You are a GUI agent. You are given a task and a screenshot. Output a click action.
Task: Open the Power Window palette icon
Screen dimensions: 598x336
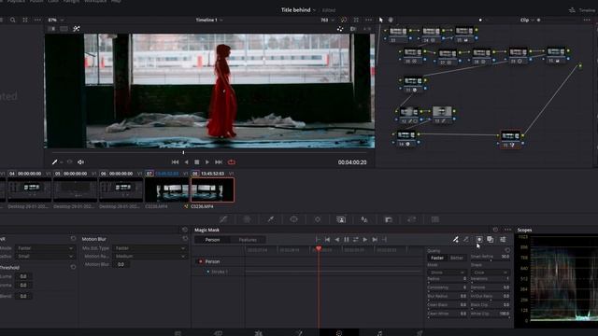pyautogui.click(x=293, y=219)
